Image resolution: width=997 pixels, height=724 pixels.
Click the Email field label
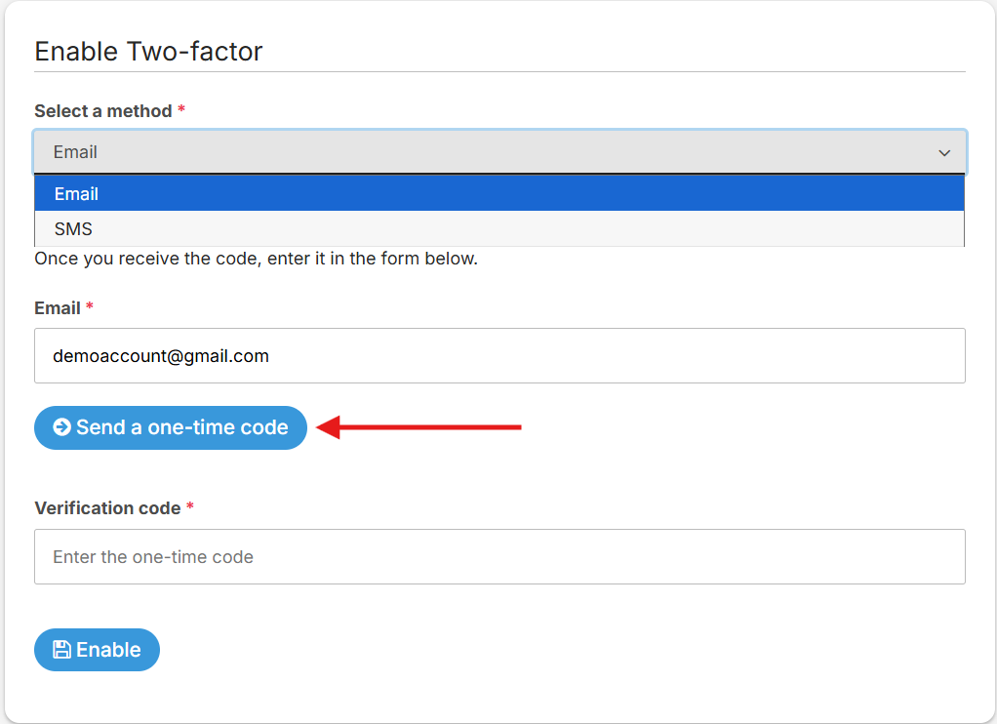(x=58, y=308)
